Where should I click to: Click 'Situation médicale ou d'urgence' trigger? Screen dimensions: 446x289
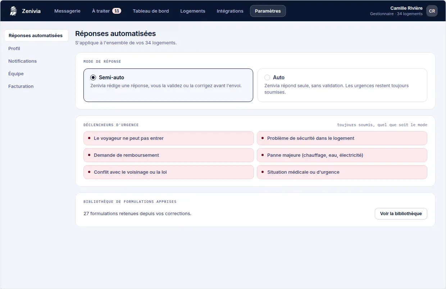click(342, 172)
